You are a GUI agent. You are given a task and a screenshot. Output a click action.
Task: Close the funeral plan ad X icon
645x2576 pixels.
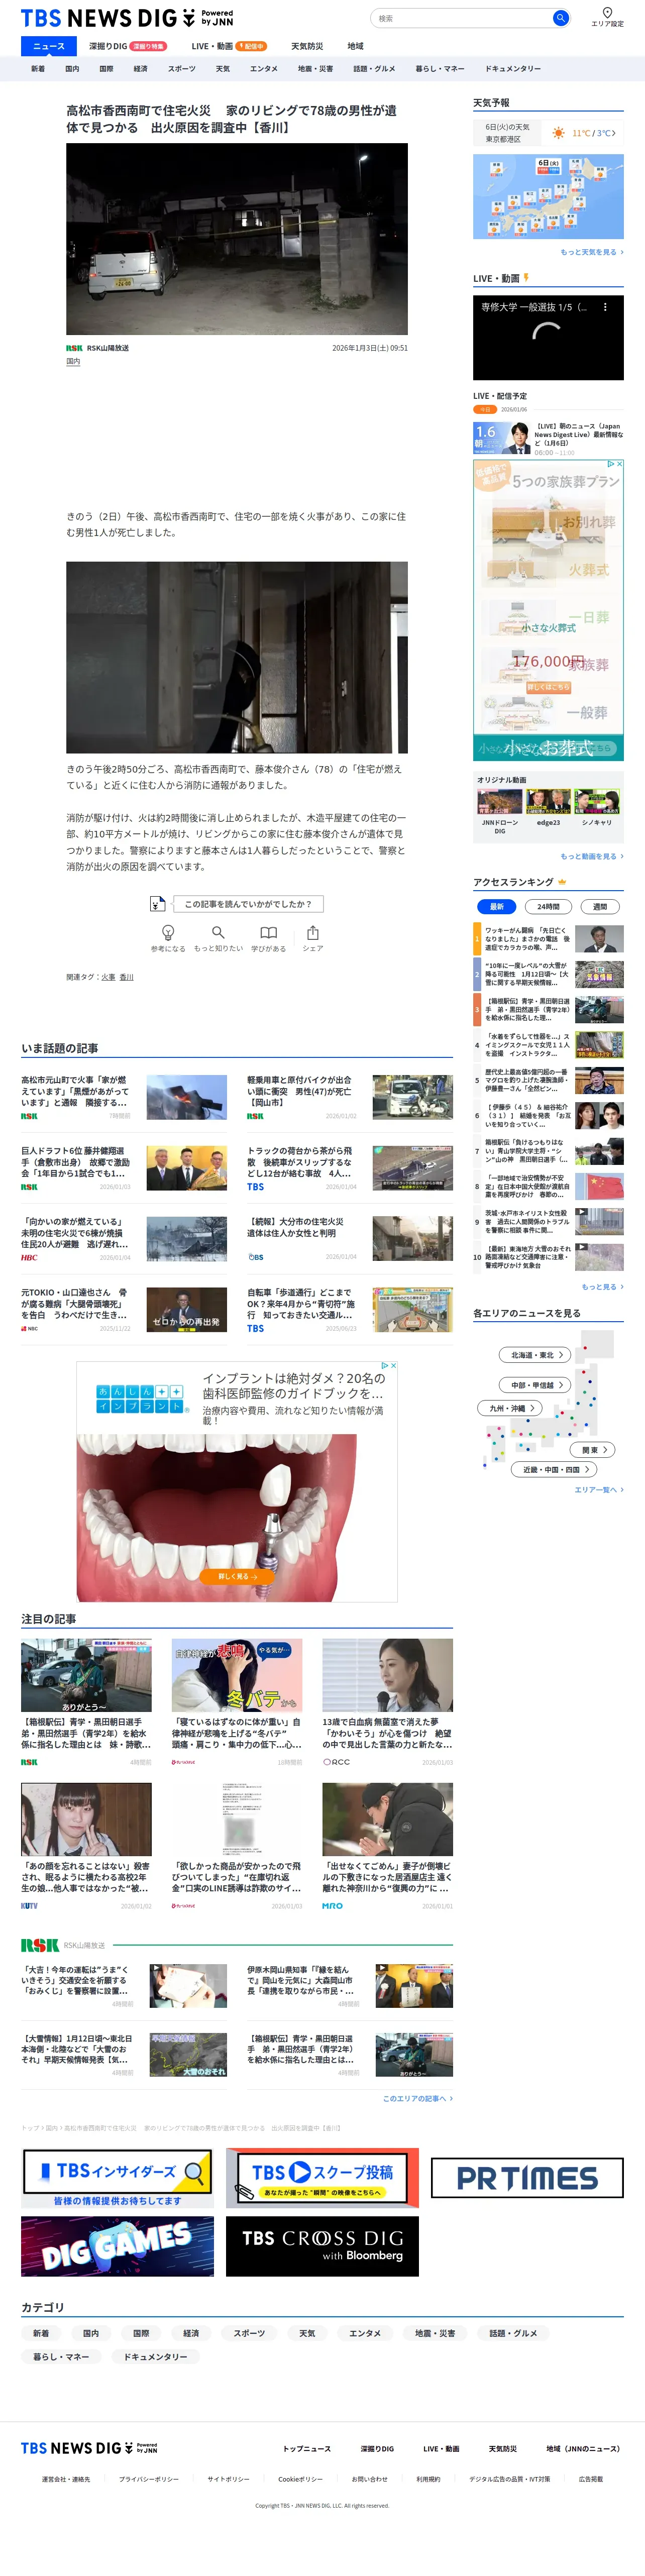[619, 464]
